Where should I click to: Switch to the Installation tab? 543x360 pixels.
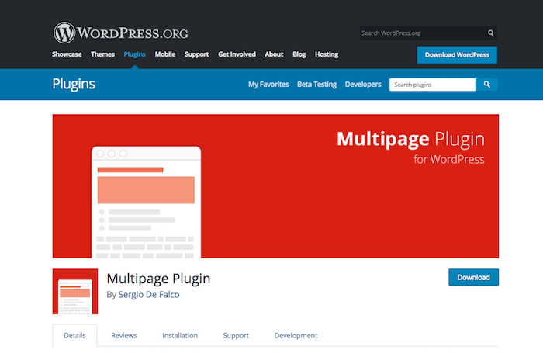pyautogui.click(x=180, y=335)
